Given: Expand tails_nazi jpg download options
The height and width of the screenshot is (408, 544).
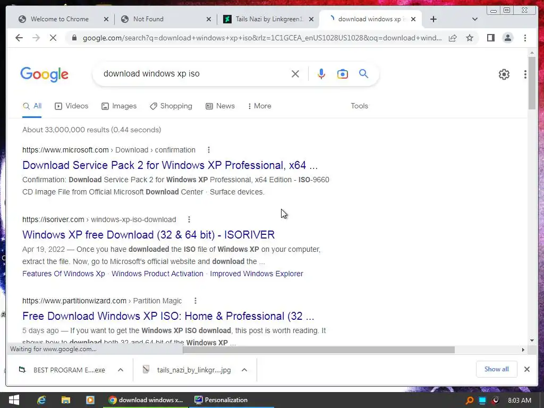Looking at the screenshot, I should 244,370.
